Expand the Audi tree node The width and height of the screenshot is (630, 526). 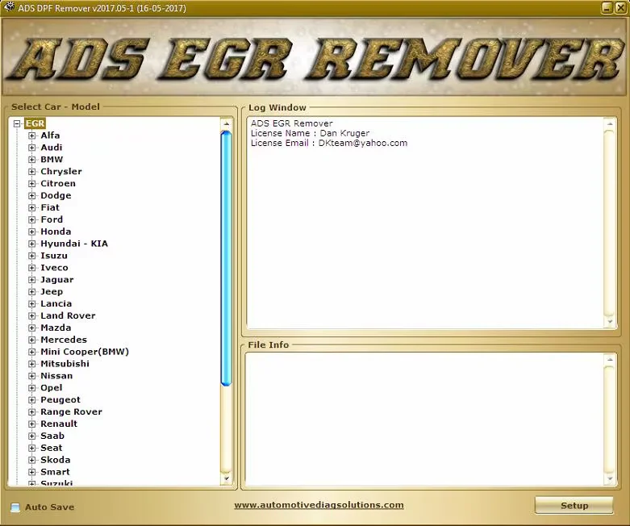[31, 148]
